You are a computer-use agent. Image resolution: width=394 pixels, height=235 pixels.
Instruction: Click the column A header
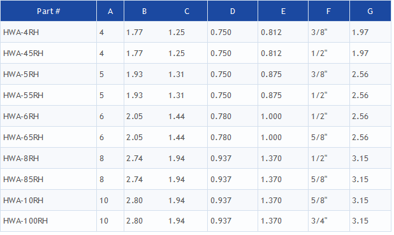click(110, 11)
